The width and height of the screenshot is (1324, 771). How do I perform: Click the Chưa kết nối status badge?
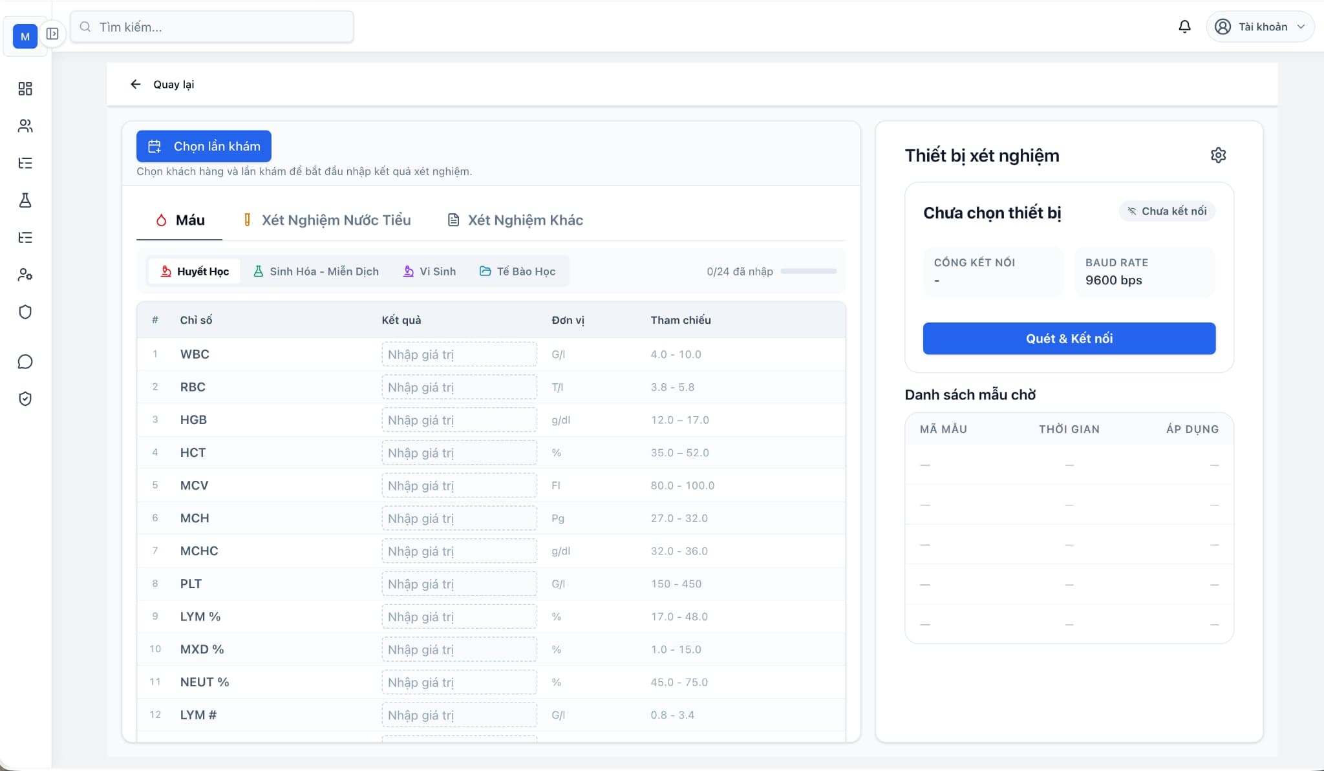click(x=1167, y=211)
